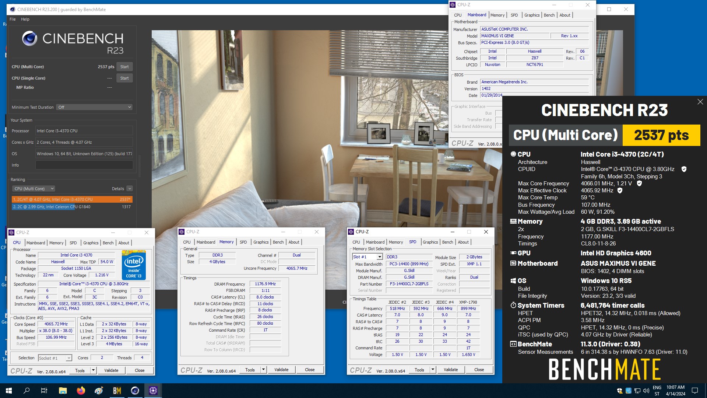Close the BenchMate result overlay
This screenshot has height=398, width=707.
click(x=700, y=102)
